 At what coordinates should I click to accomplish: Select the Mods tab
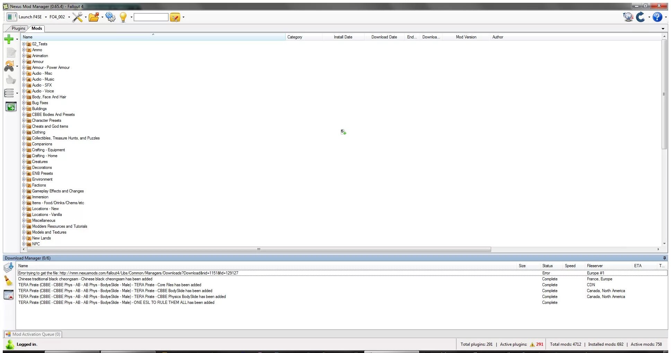coord(37,28)
